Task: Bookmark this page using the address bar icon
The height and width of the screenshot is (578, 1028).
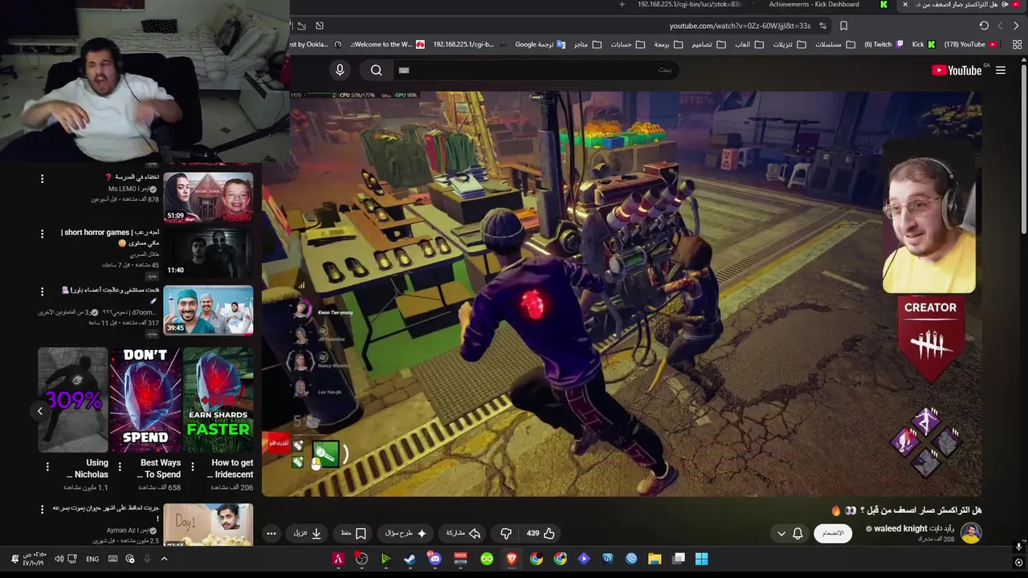Action: 843,26
